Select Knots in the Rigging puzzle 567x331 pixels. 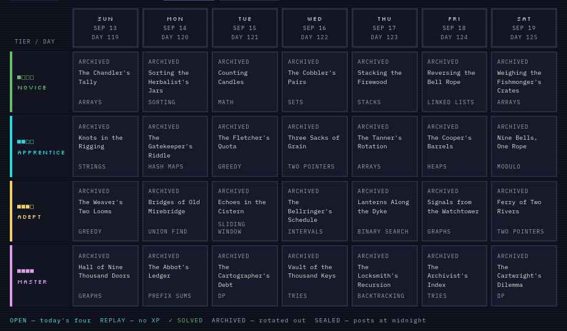pos(105,146)
